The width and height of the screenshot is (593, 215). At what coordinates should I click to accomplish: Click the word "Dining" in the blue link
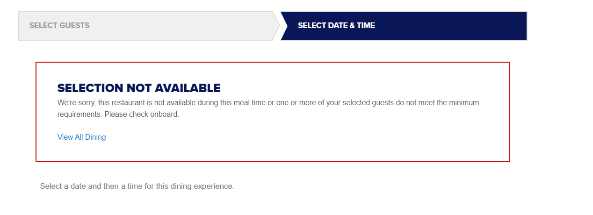[95, 137]
